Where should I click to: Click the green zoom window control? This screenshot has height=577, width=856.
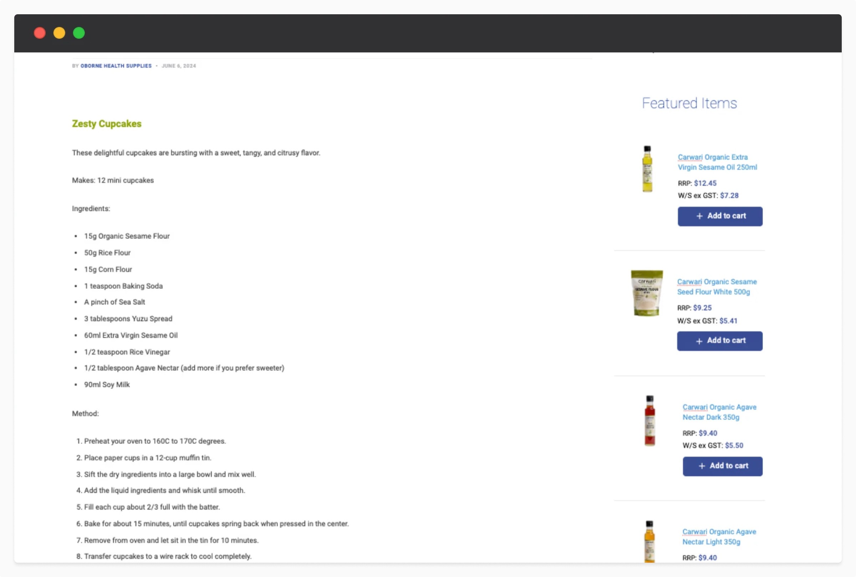78,33
